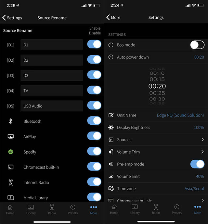The width and height of the screenshot is (208, 224).
Task: Expand Volume Trim settings chevron
Action: click(x=202, y=152)
